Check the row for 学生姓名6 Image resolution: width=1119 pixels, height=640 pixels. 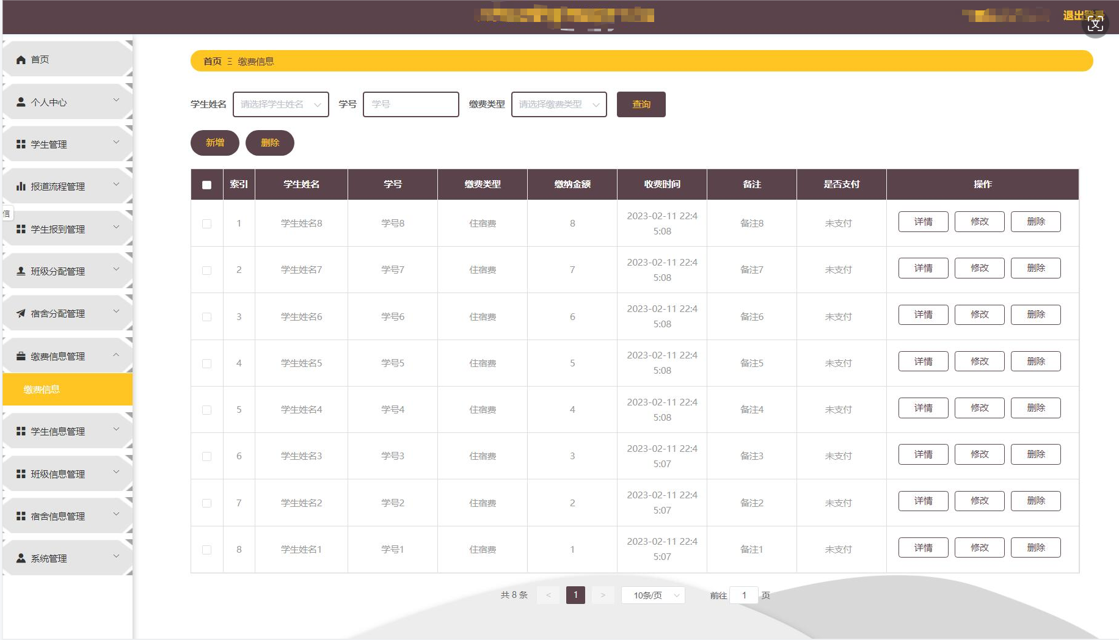[x=207, y=317]
